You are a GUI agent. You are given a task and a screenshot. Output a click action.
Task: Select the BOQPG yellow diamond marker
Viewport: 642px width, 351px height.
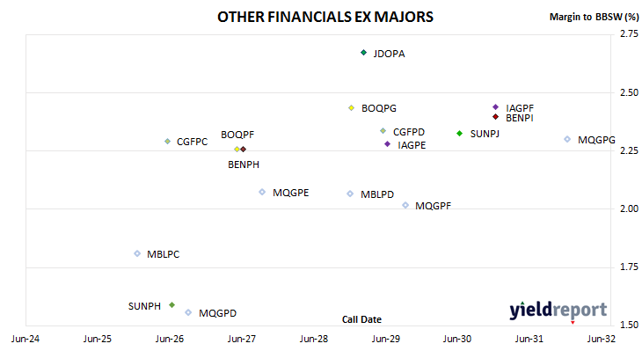351,107
